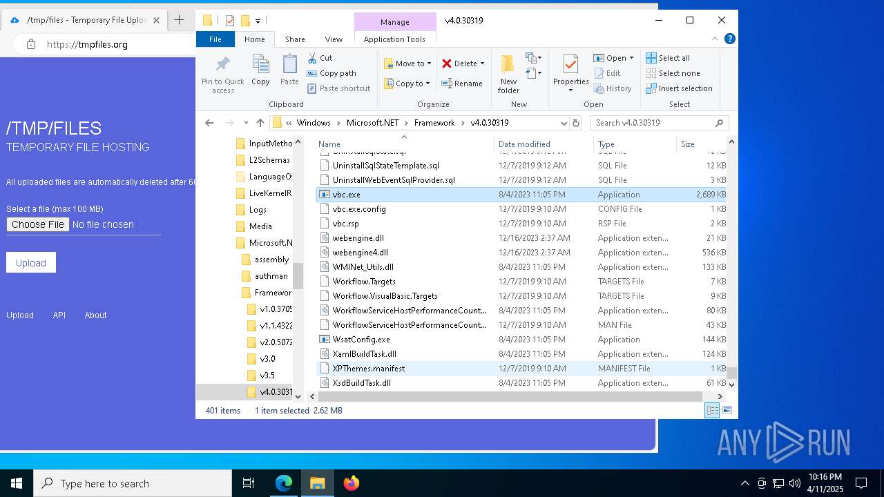
Task: Click the Rename ribbon button
Action: coord(462,84)
